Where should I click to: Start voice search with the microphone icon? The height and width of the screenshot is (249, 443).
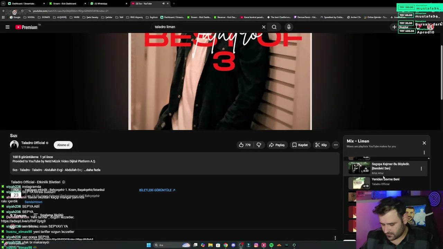click(x=289, y=27)
